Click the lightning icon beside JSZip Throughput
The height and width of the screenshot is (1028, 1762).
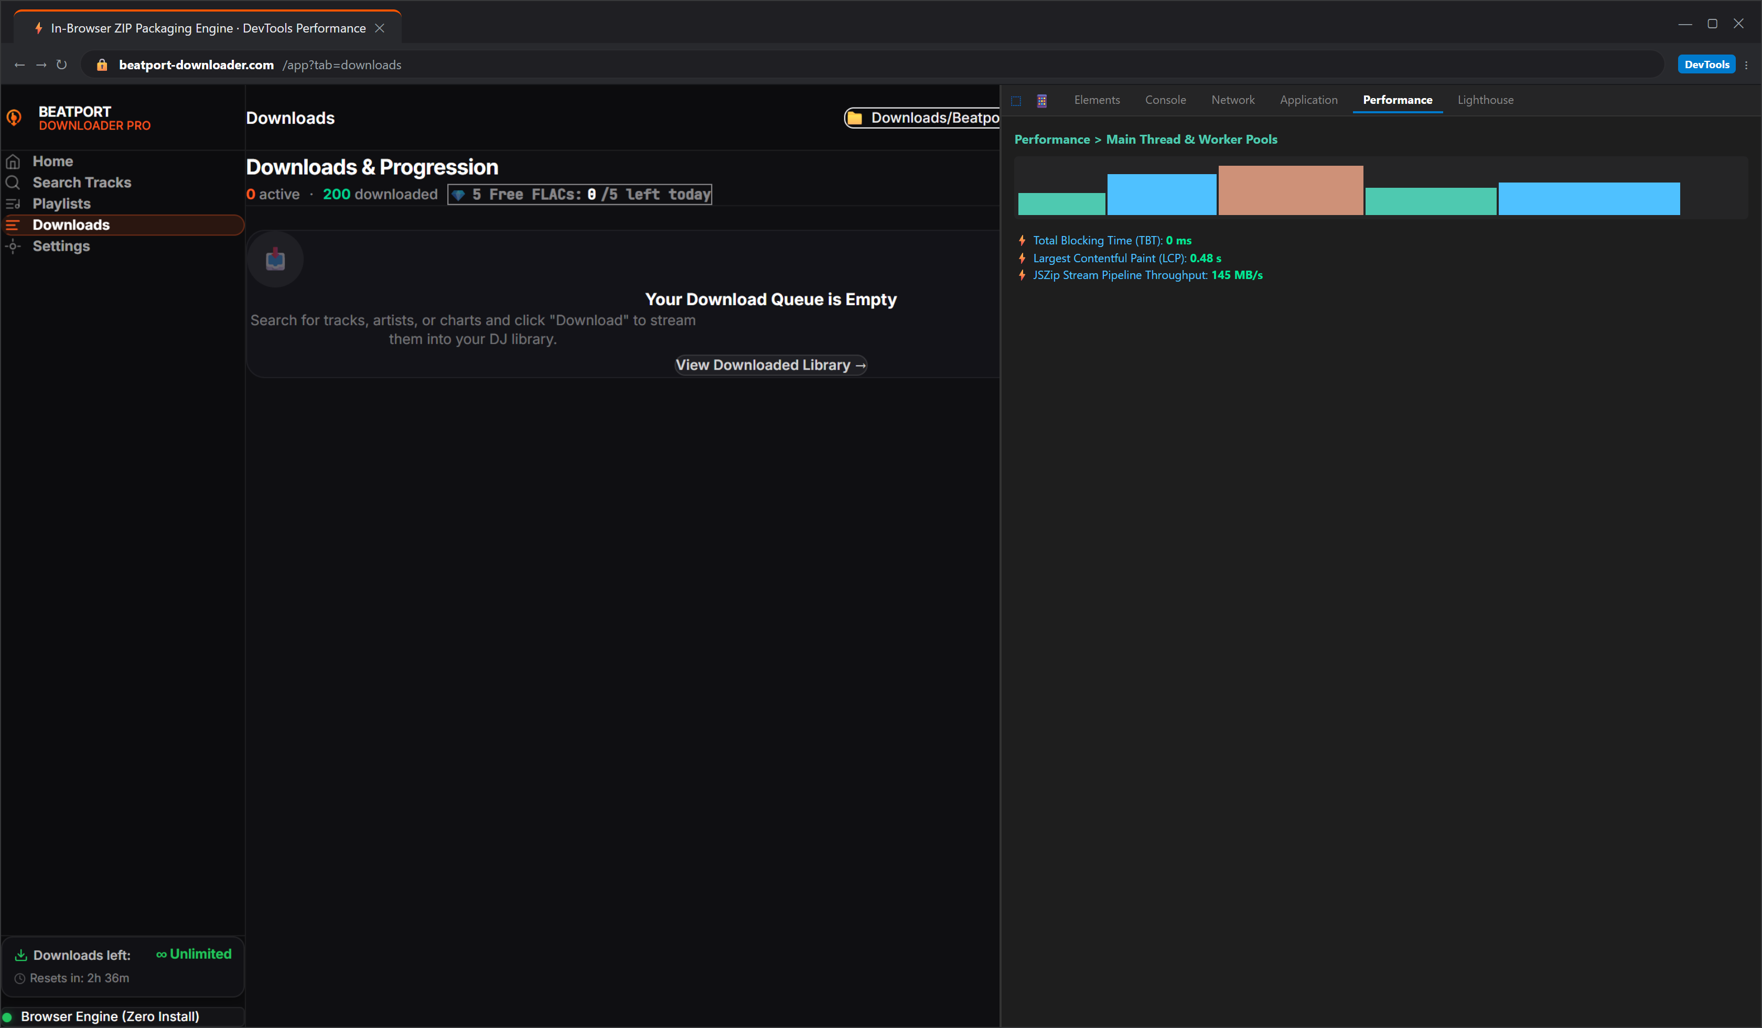1022,275
